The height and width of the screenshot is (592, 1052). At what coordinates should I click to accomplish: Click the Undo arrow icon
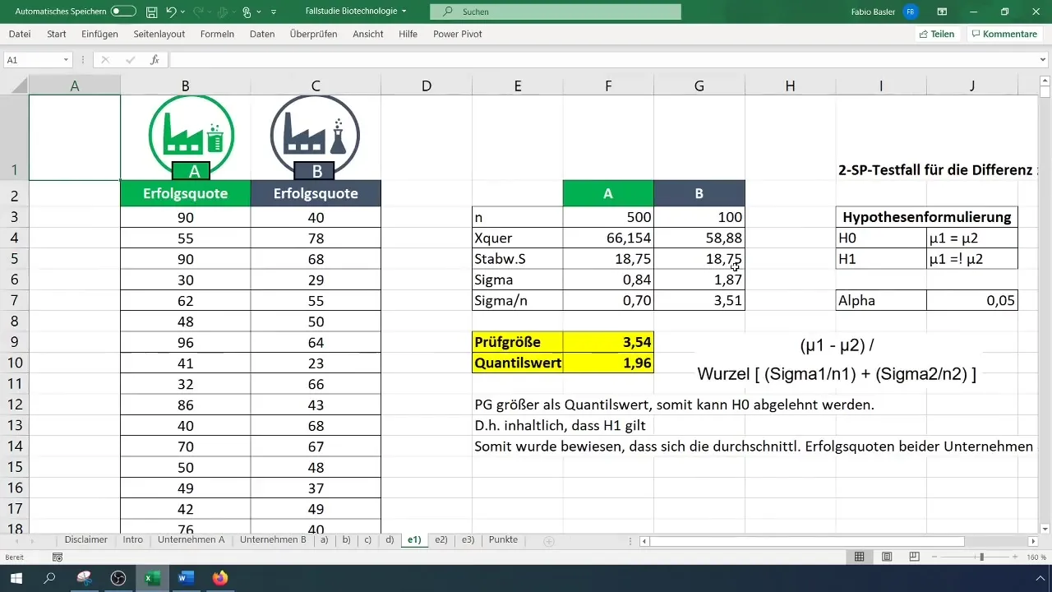(171, 12)
